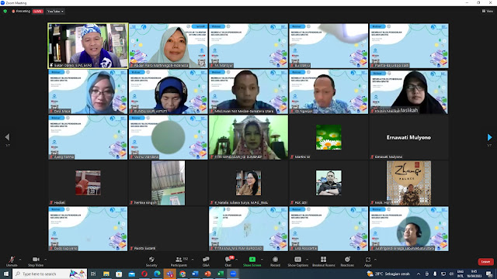Open the YouTube live stream dropdown
497x279 pixels.
[x=55, y=11]
